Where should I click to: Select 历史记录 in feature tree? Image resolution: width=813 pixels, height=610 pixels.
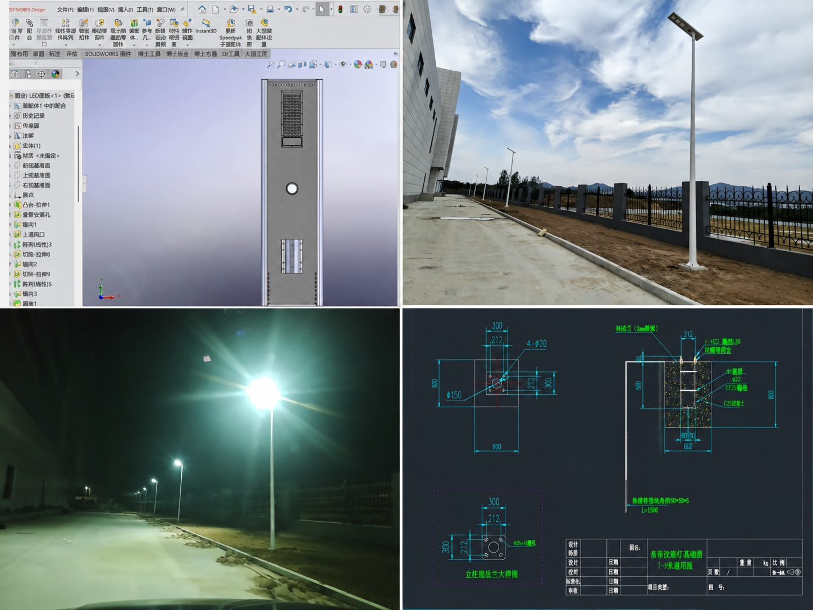point(29,116)
